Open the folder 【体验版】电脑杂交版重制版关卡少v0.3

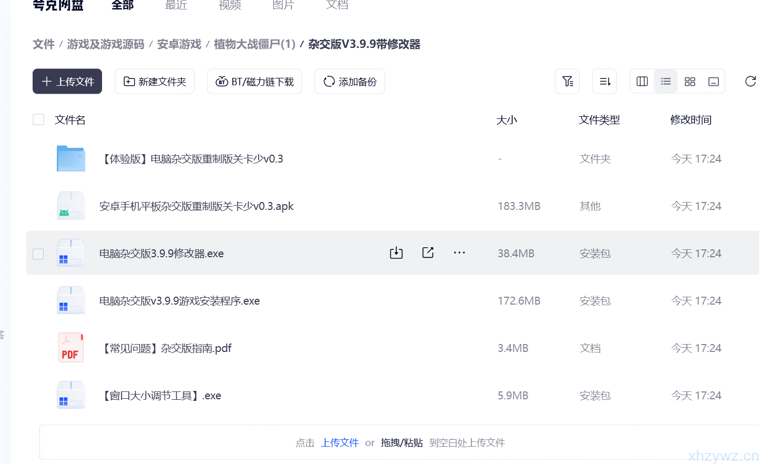click(x=193, y=158)
